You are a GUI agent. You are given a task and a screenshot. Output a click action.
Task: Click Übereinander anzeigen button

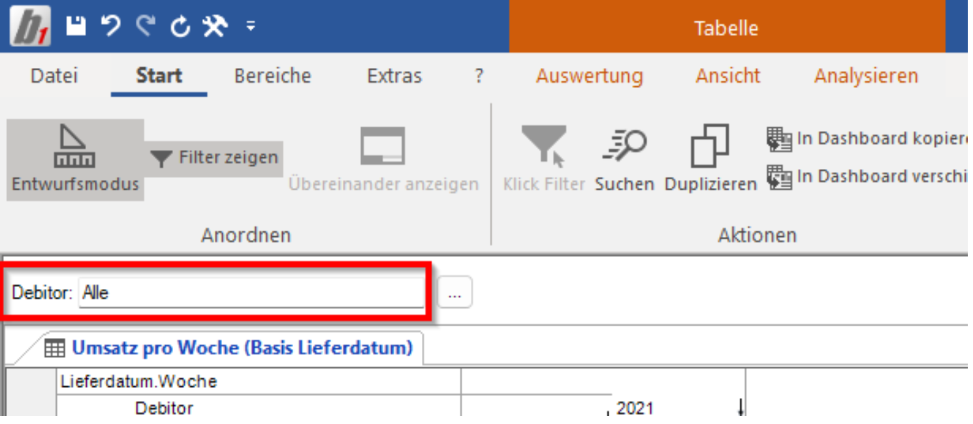click(383, 159)
